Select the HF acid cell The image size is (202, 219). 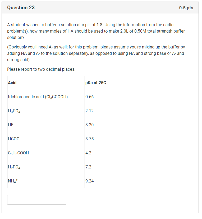(x=11, y=125)
